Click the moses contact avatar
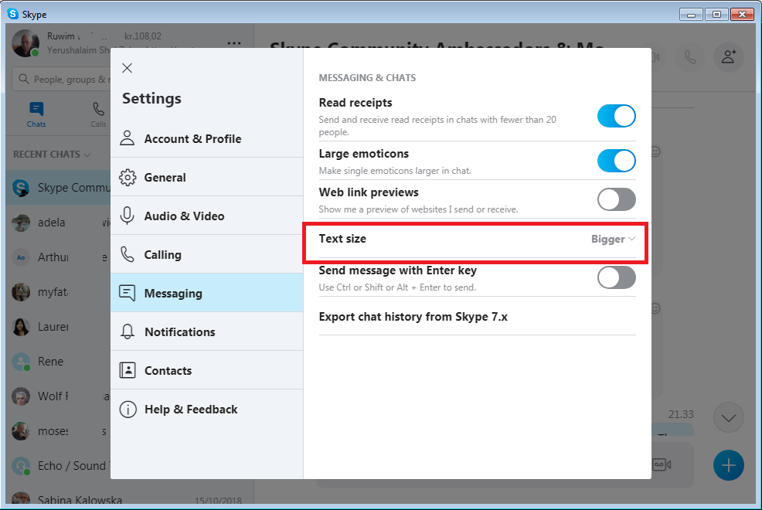762x510 pixels. 21,431
